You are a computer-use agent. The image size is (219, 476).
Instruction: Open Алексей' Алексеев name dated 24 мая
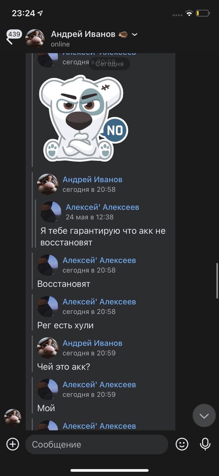tap(103, 207)
